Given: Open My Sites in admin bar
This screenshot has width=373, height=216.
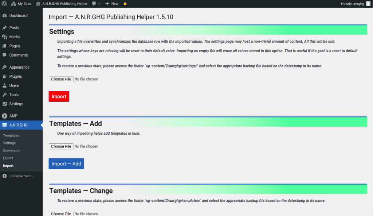Looking at the screenshot, I should pos(21,4).
